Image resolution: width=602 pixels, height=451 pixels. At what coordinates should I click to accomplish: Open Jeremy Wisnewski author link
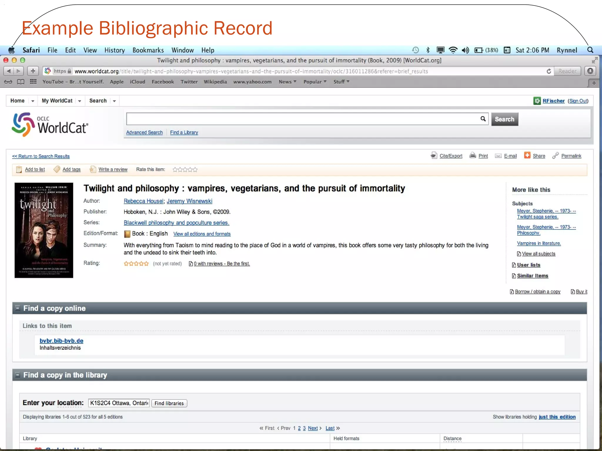[x=189, y=201]
